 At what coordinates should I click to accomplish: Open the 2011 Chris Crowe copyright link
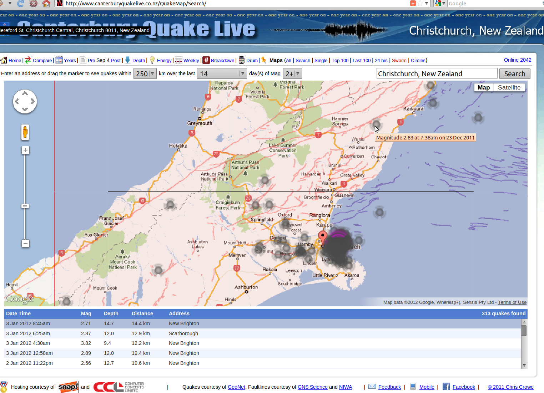click(x=510, y=387)
